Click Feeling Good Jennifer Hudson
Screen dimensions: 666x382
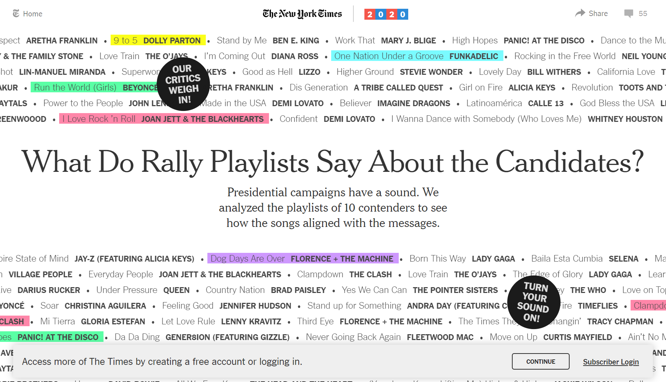point(227,305)
